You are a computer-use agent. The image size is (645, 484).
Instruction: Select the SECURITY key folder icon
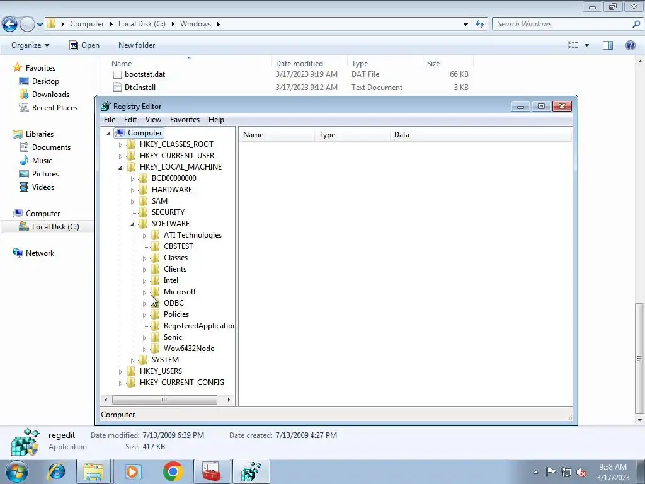click(x=143, y=212)
